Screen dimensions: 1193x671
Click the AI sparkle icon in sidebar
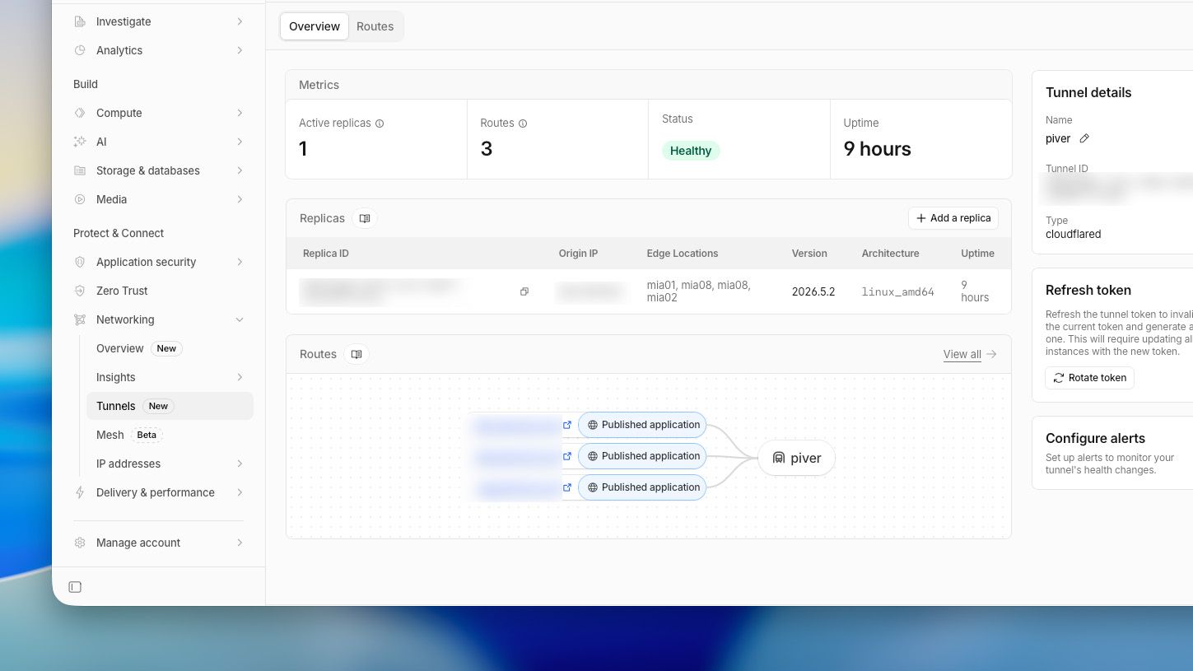tap(80, 142)
